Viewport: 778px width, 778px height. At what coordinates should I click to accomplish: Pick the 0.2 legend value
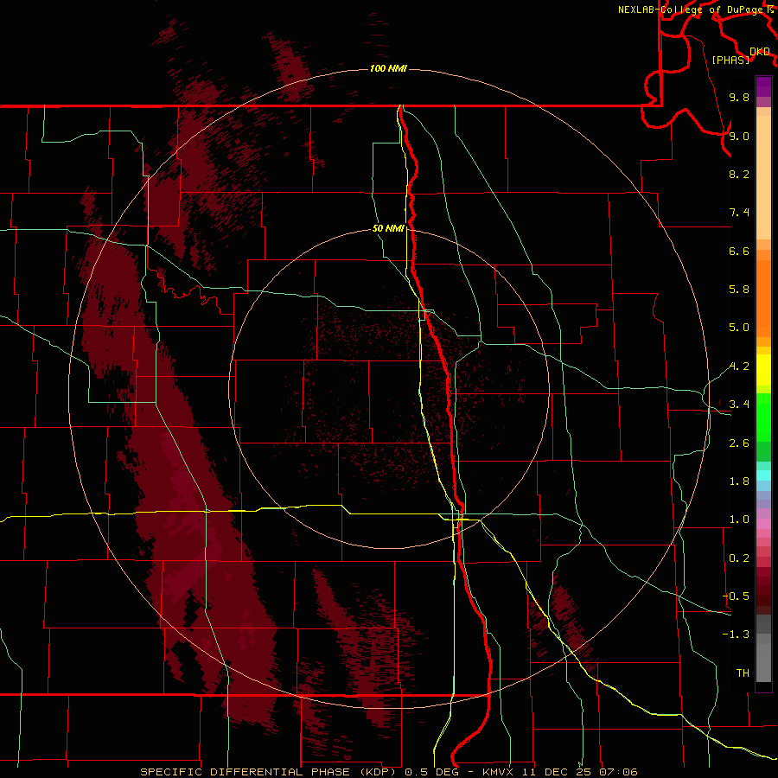click(x=739, y=558)
